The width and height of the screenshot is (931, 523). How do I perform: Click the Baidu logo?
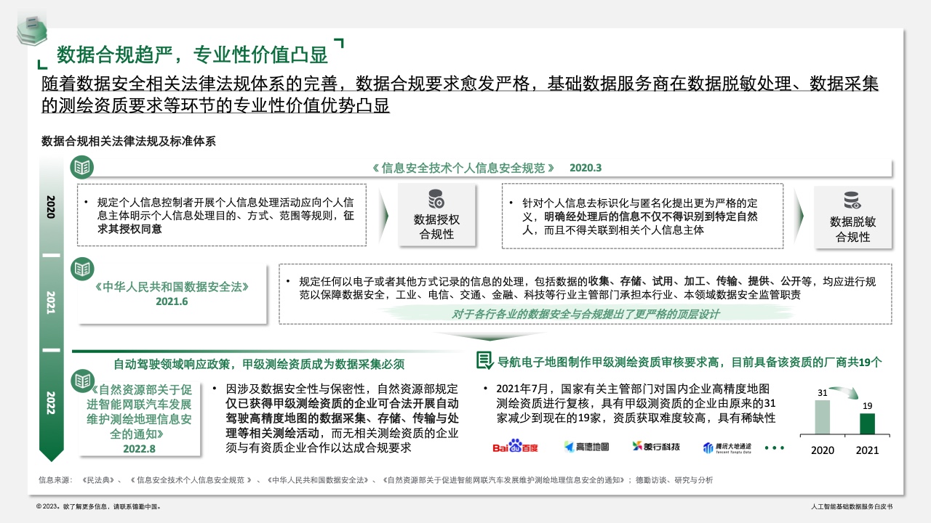point(515,447)
